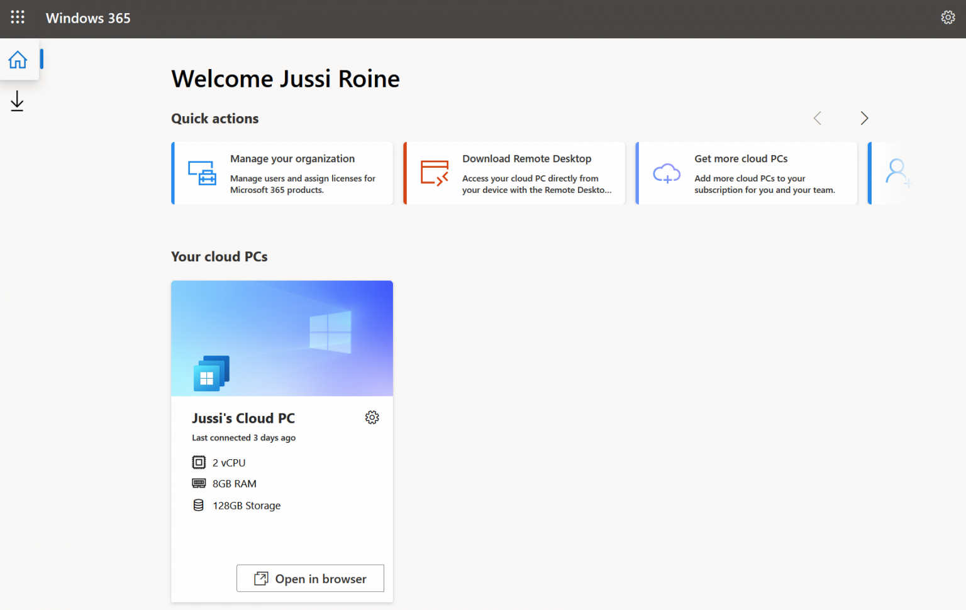
Task: Click the '2 vCPU' text
Action: coord(229,463)
